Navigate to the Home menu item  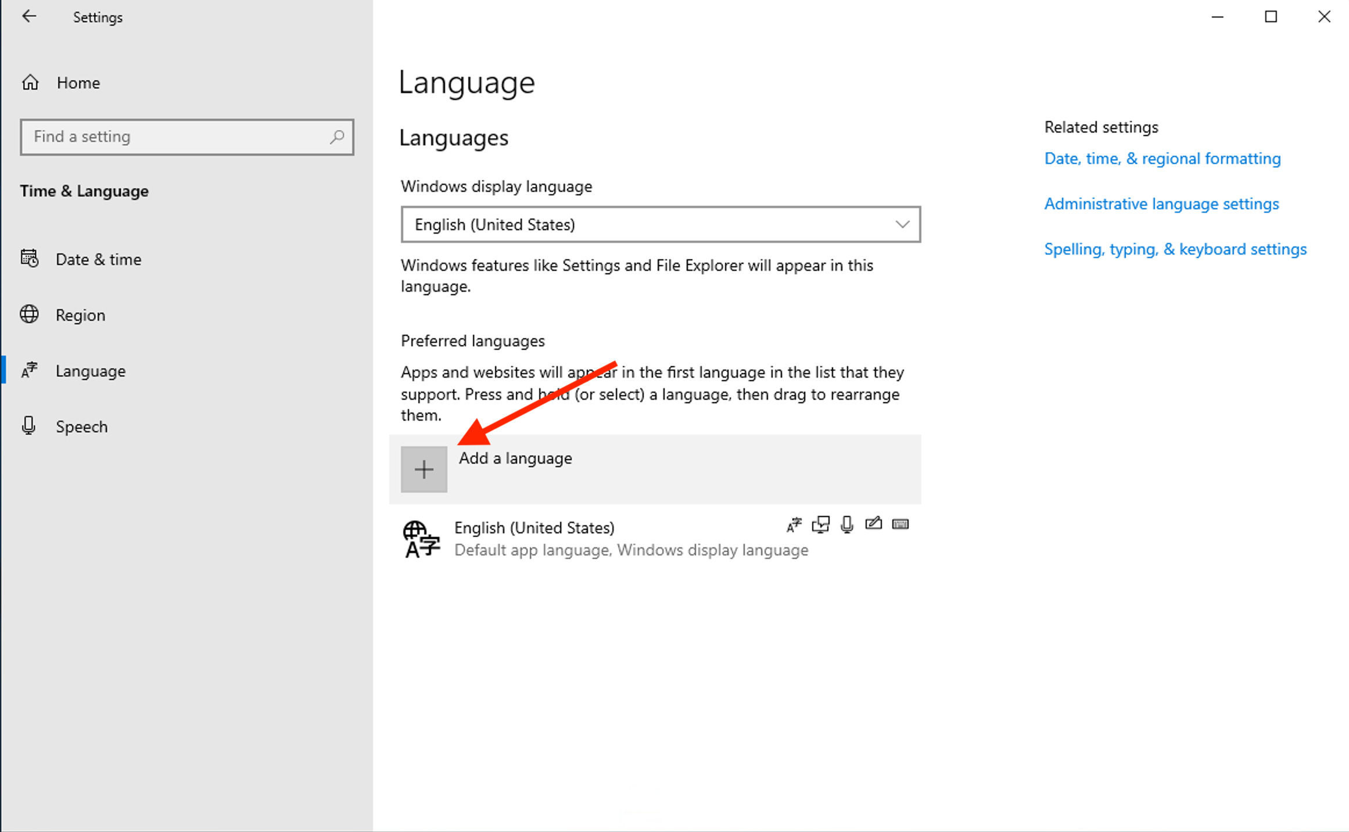coord(77,83)
